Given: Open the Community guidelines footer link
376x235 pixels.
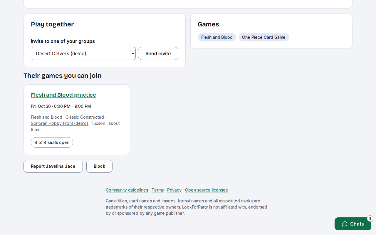Looking at the screenshot, I should click(127, 190).
